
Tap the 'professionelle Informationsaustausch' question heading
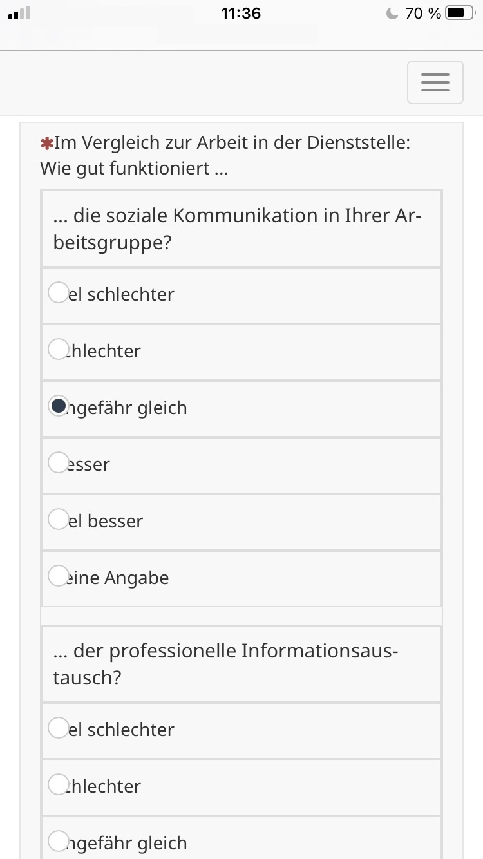tap(225, 665)
